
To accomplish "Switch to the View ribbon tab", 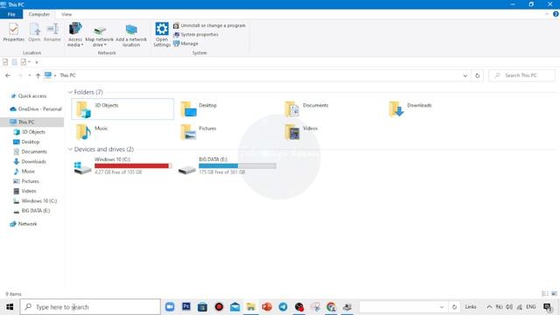I will pos(66,14).
